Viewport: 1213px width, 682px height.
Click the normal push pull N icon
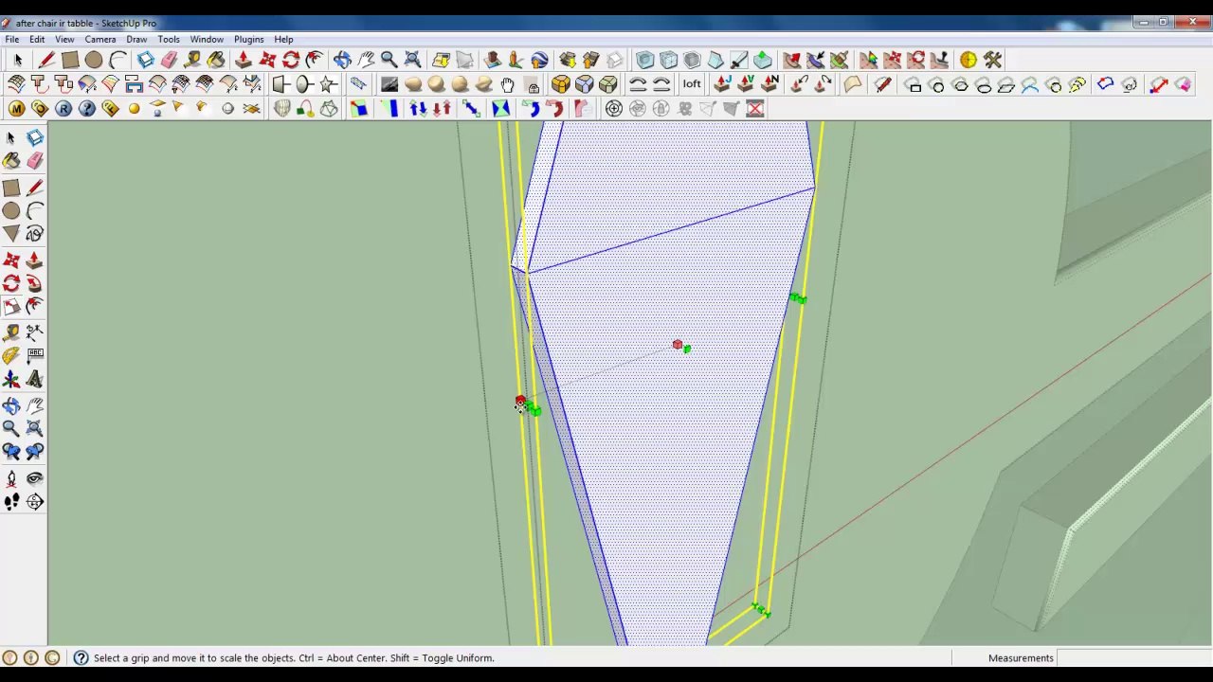[769, 84]
